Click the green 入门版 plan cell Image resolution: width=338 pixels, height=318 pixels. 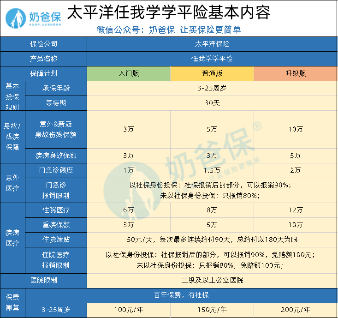129,73
